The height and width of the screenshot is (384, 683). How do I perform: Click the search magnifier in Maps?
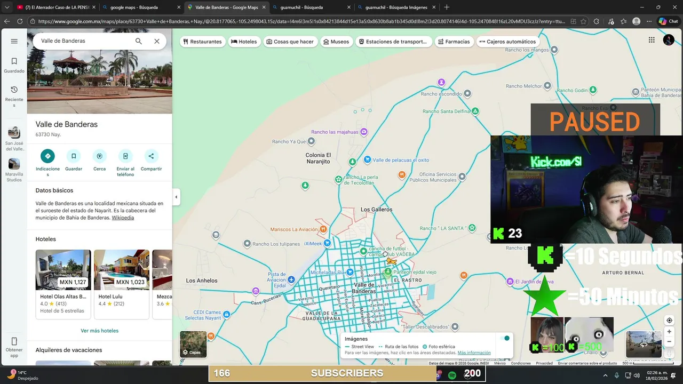click(139, 41)
